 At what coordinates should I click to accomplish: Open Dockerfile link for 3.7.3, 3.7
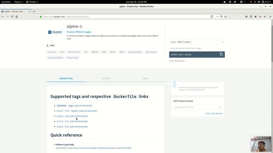pos(78,122)
